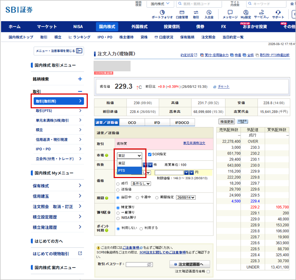This screenshot has height=280, width=296.
Task: Click the SBI証券 logo
Action: click(x=19, y=10)
